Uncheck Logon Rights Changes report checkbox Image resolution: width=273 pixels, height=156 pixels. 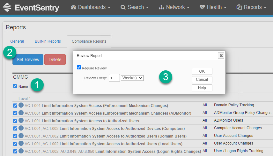pyautogui.click(x=15, y=151)
